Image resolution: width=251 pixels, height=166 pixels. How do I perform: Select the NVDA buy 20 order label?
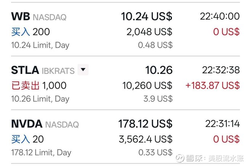coord(27,139)
